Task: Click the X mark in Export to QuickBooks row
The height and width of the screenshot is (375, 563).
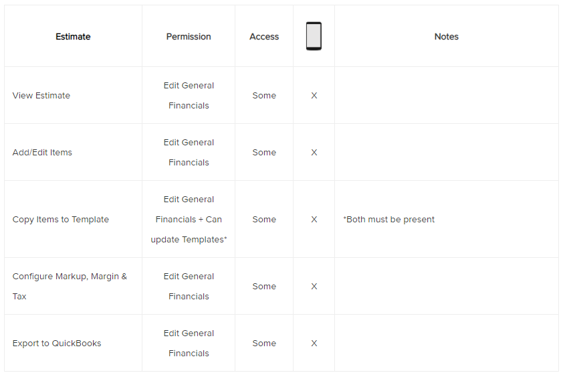Action: (x=314, y=344)
